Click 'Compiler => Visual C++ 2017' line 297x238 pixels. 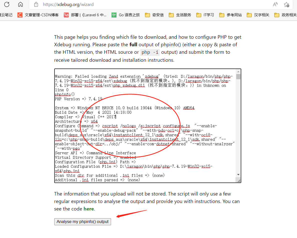[x=85, y=117]
